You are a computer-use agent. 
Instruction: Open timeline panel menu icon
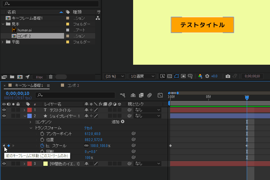48,86
